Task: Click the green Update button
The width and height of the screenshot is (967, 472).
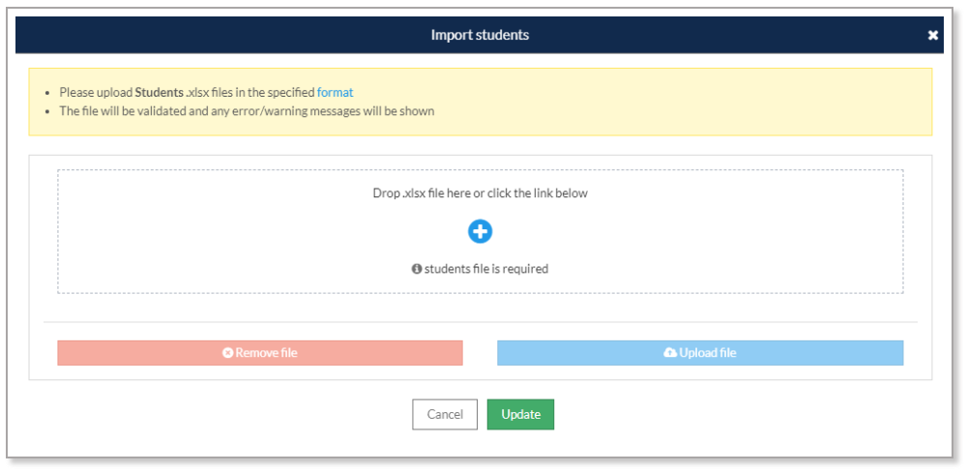Action: click(520, 415)
